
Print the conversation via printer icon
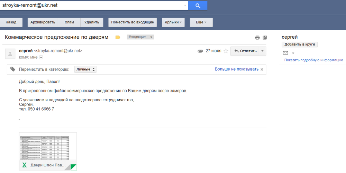[257, 38]
